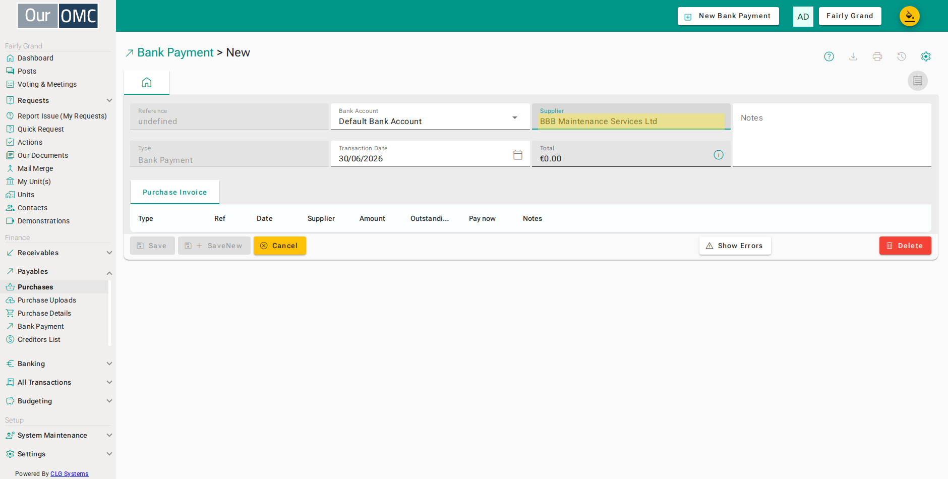Click the Notes text area

(832, 135)
